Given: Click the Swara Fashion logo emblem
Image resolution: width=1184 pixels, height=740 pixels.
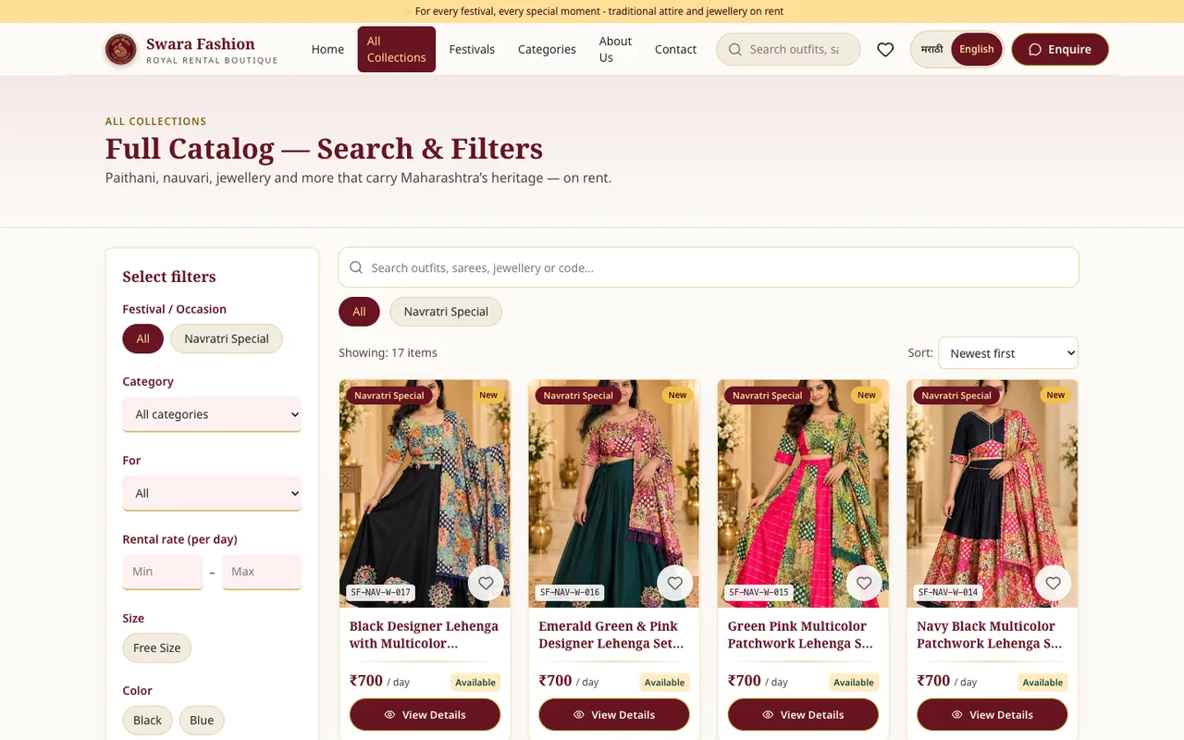Looking at the screenshot, I should tap(121, 49).
